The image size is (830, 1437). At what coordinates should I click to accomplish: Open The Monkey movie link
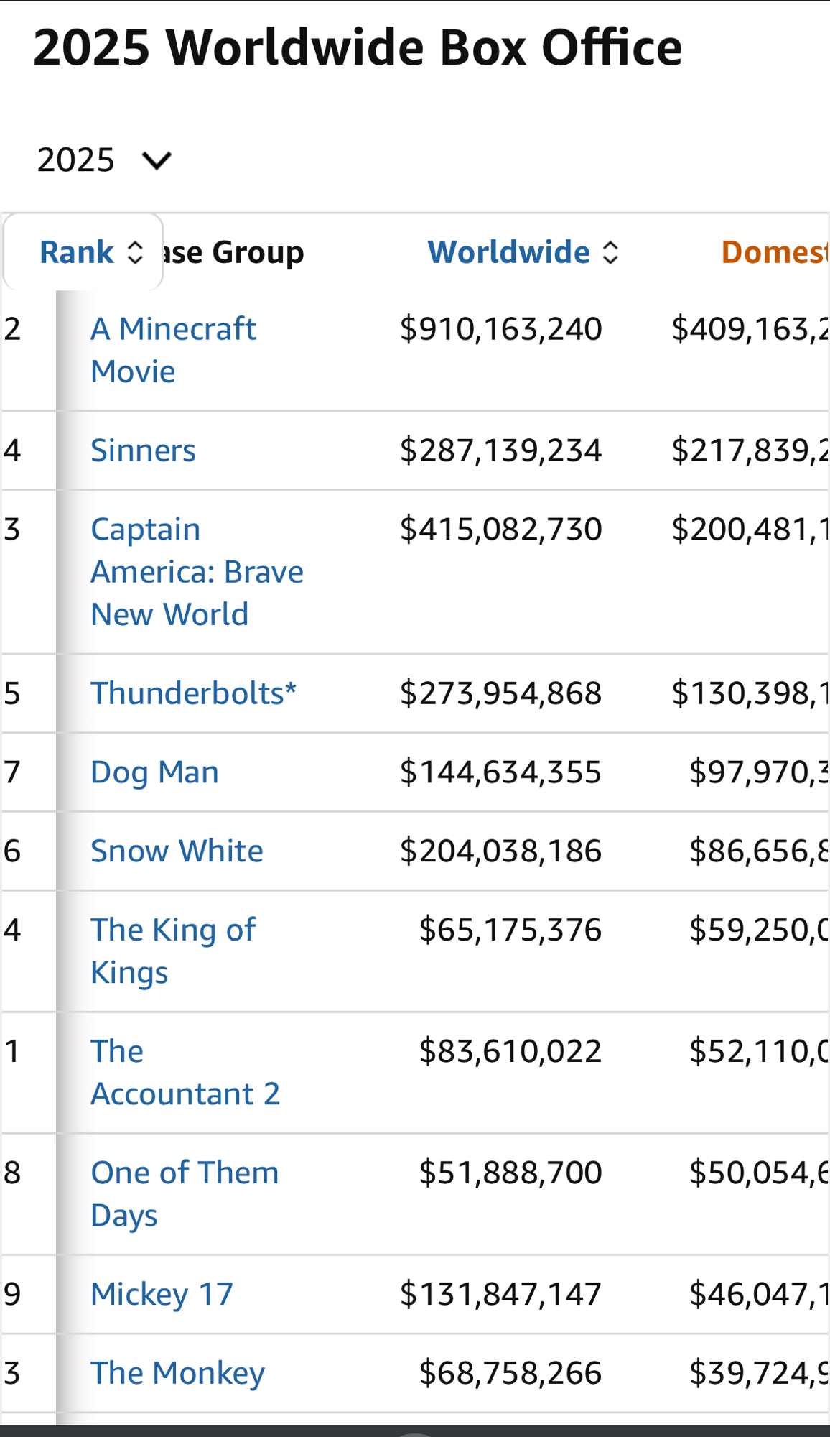point(177,1373)
